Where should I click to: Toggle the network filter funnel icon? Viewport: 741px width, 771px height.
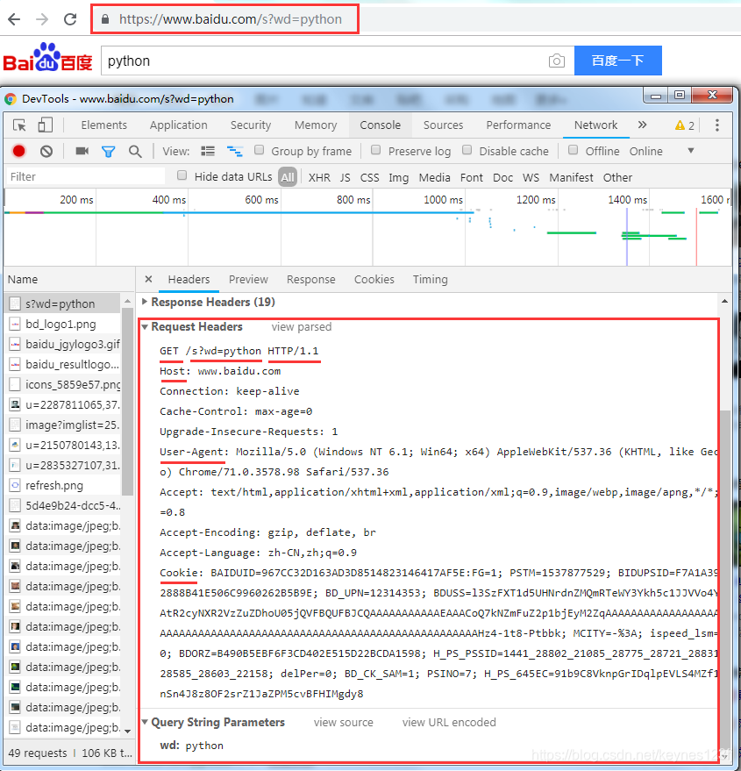(x=108, y=152)
